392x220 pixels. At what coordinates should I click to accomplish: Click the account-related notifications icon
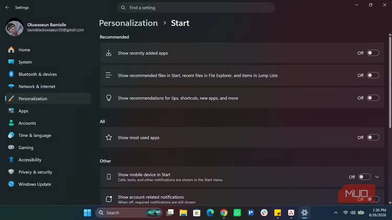(x=109, y=199)
